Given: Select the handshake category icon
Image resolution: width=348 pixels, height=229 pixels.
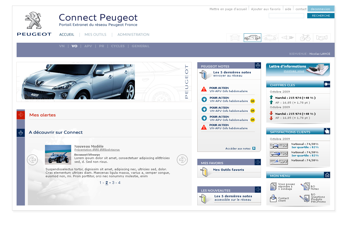Looking at the screenshot, I should pos(322,38).
